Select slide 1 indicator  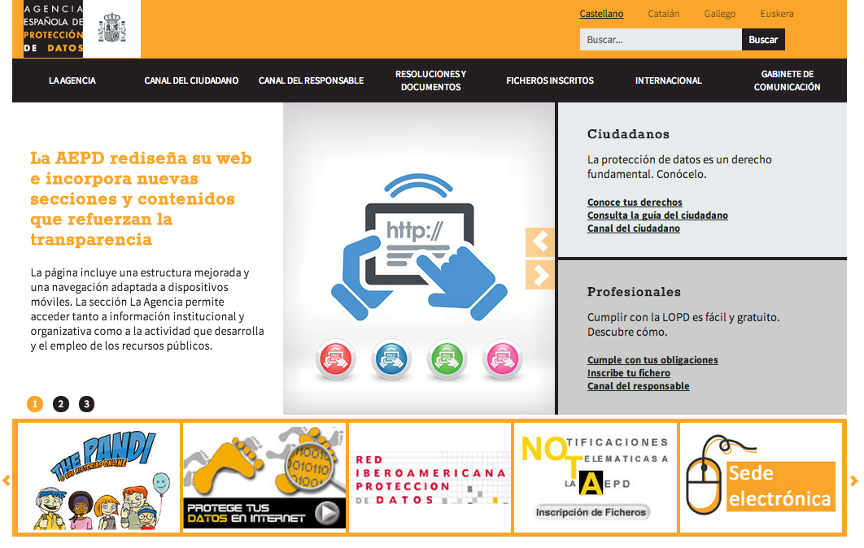35,404
